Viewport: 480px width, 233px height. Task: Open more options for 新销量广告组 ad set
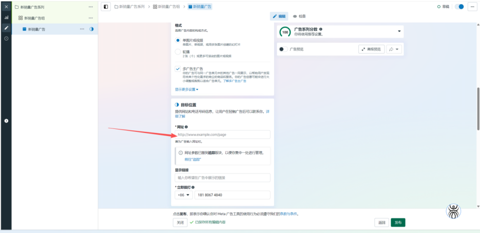point(91,18)
